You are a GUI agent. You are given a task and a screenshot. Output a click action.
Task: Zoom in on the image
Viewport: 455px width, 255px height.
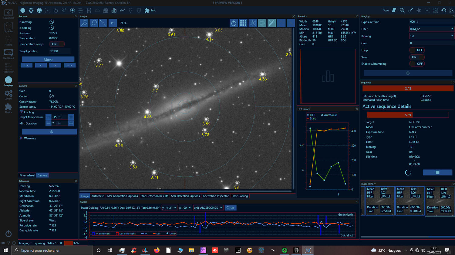84,23
